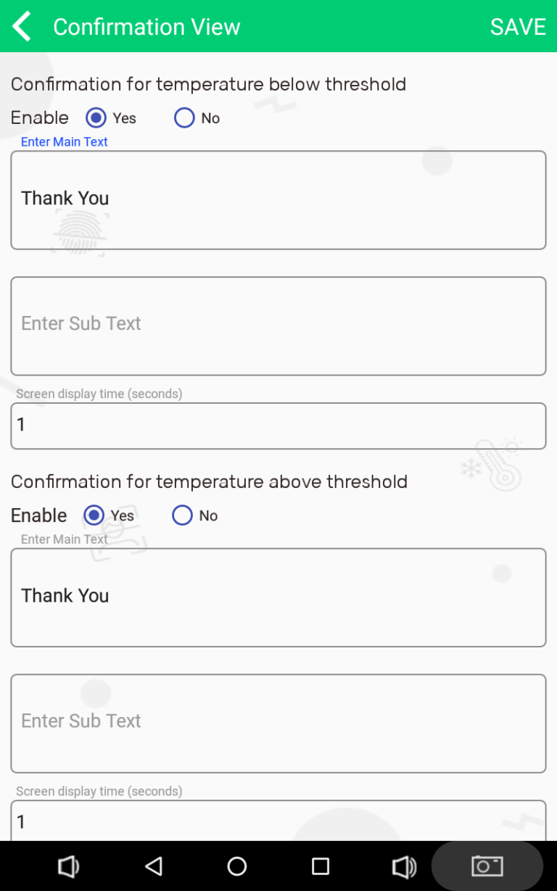Tap the home circle navigation icon
Screen dimensions: 557x891
(x=236, y=866)
